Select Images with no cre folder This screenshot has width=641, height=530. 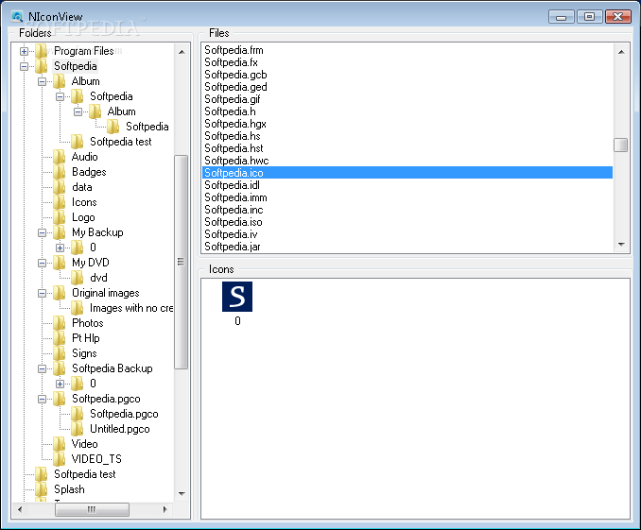click(x=131, y=308)
